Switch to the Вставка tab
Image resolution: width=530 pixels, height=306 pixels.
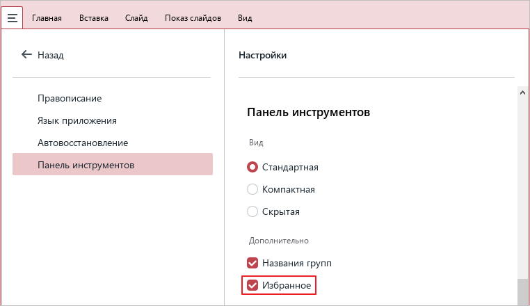pos(94,18)
